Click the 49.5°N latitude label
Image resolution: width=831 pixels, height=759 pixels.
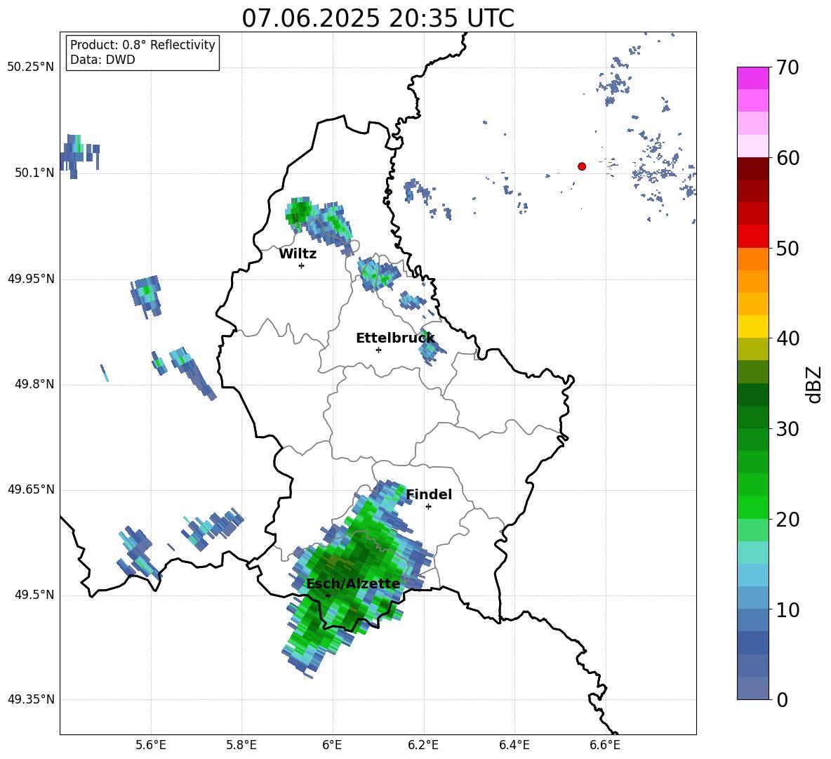tap(34, 595)
